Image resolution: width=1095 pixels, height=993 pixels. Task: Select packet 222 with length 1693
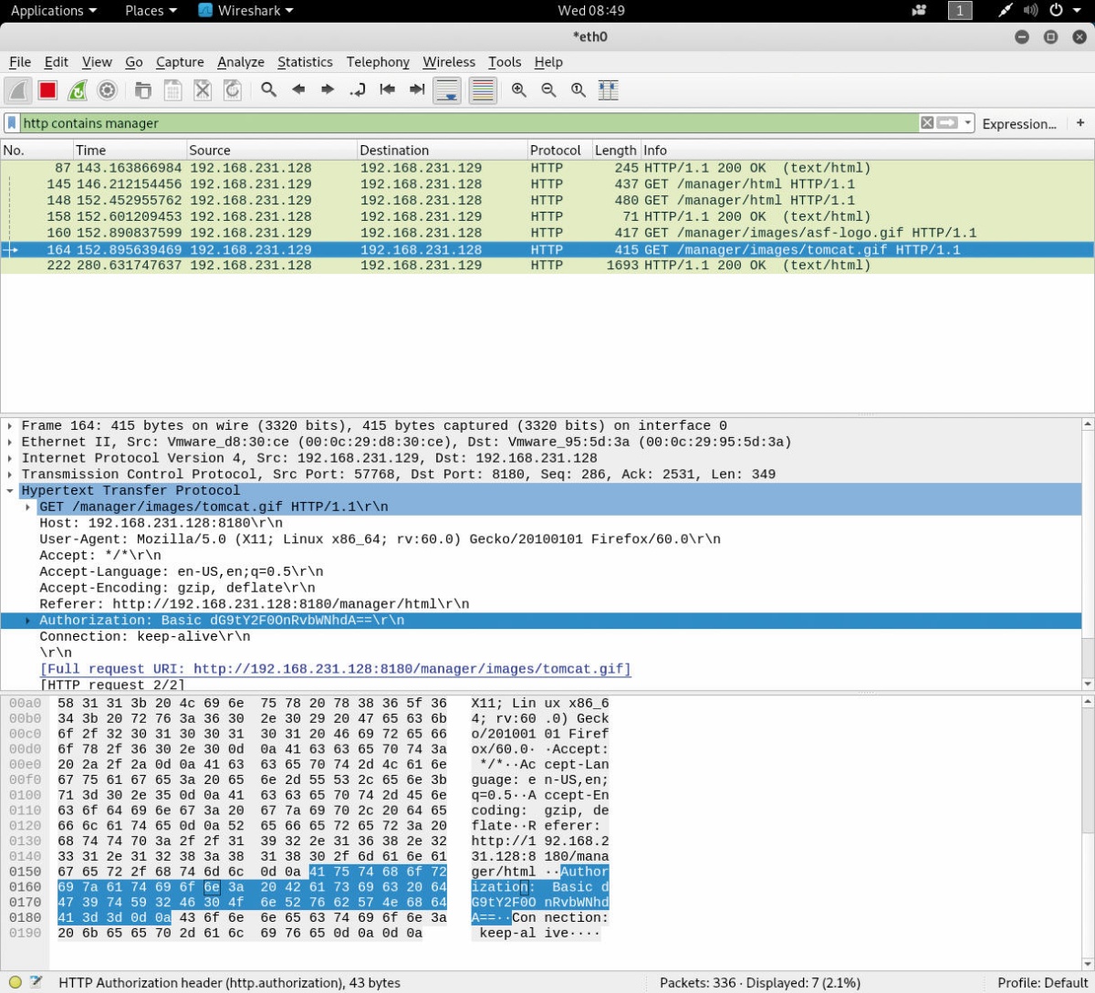point(547,266)
